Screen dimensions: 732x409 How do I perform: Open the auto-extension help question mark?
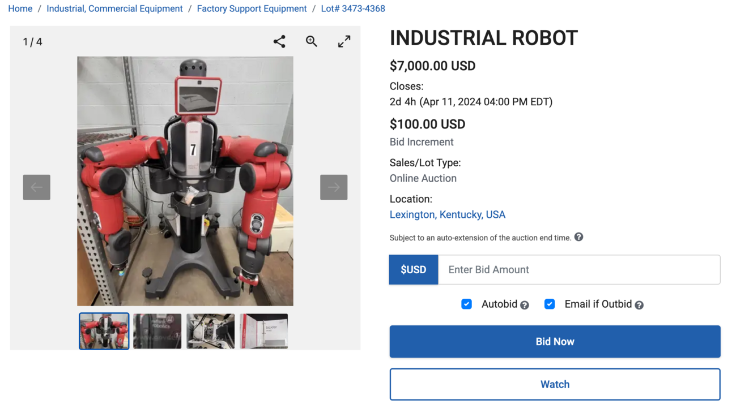click(578, 237)
